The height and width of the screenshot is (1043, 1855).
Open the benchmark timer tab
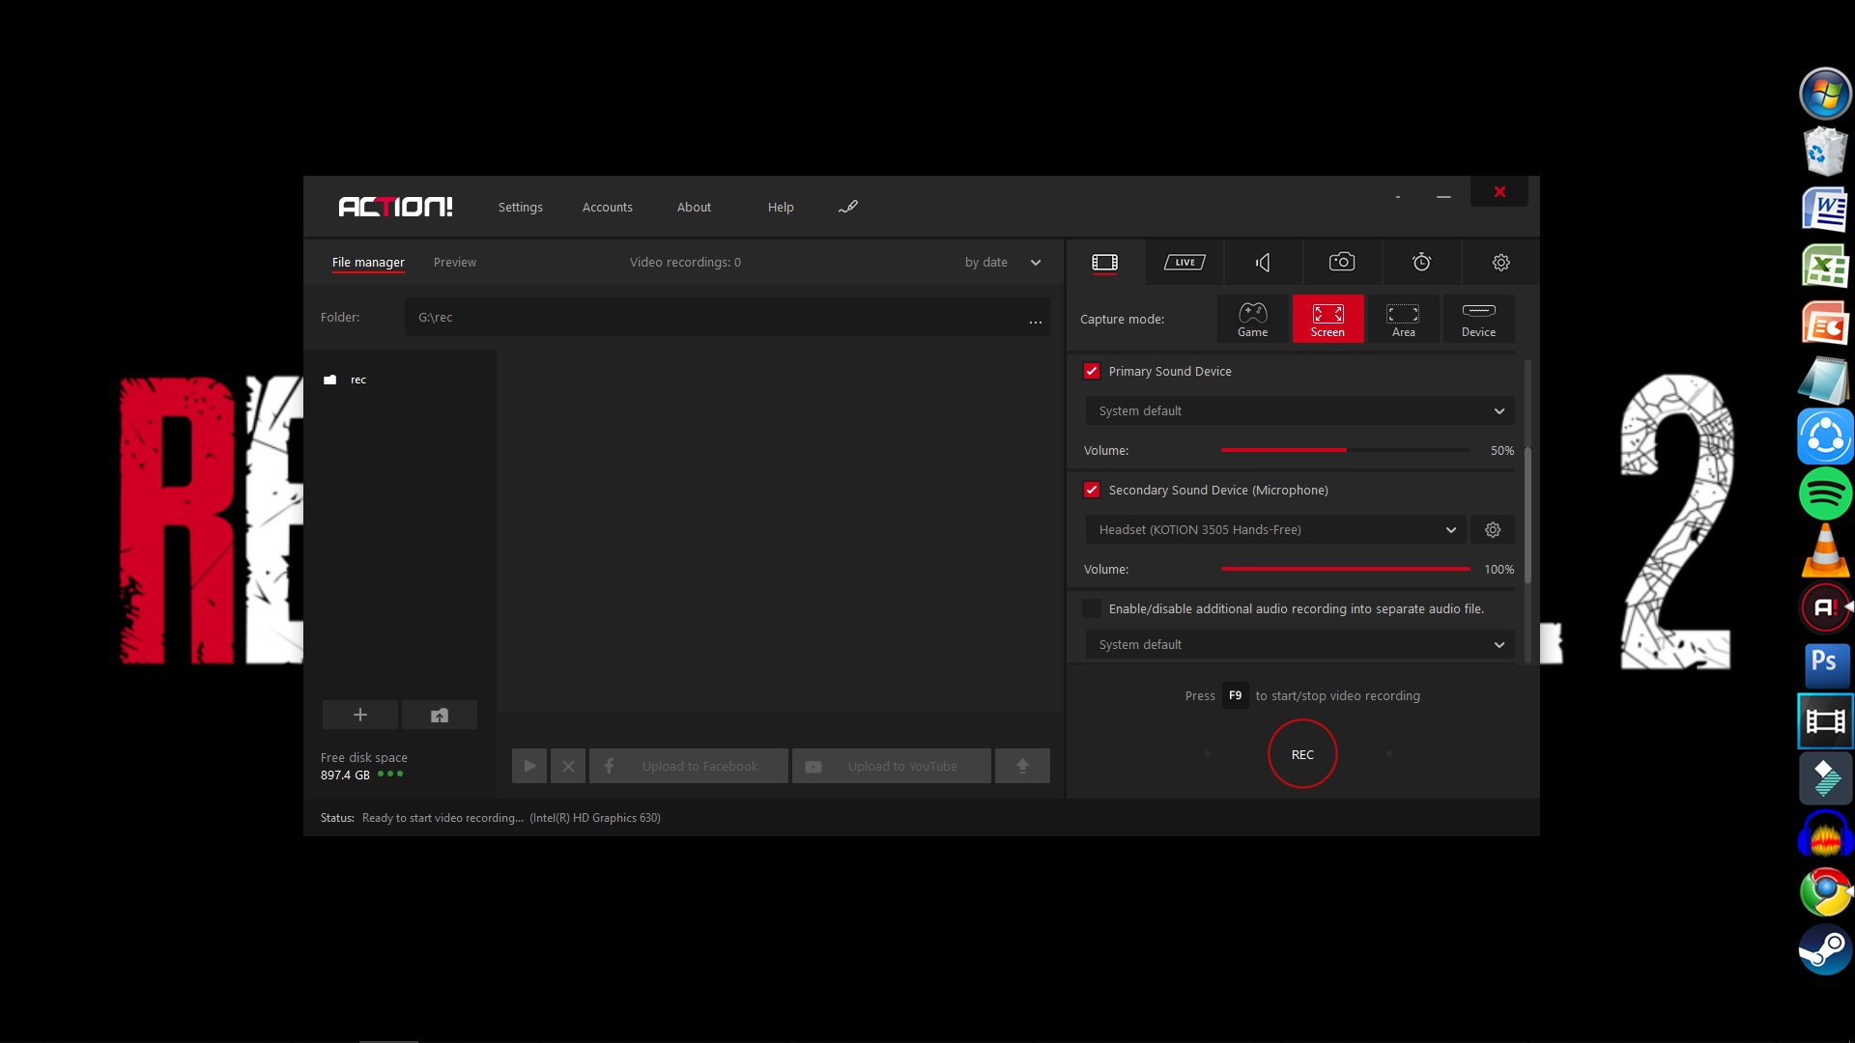tap(1421, 262)
